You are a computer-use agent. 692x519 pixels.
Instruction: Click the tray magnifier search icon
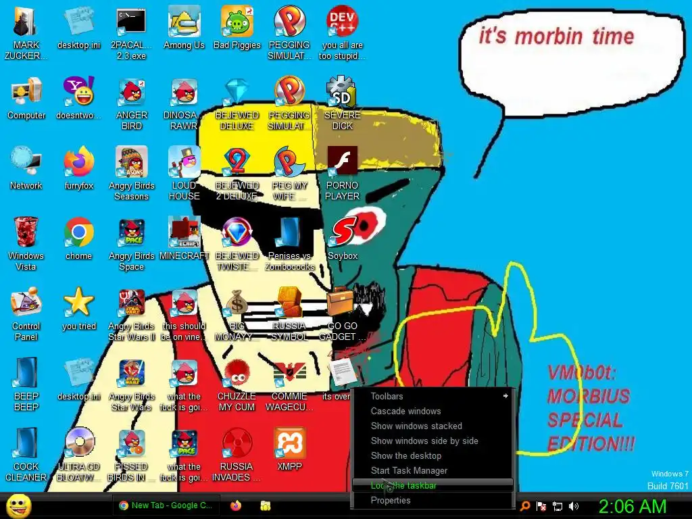coord(524,505)
